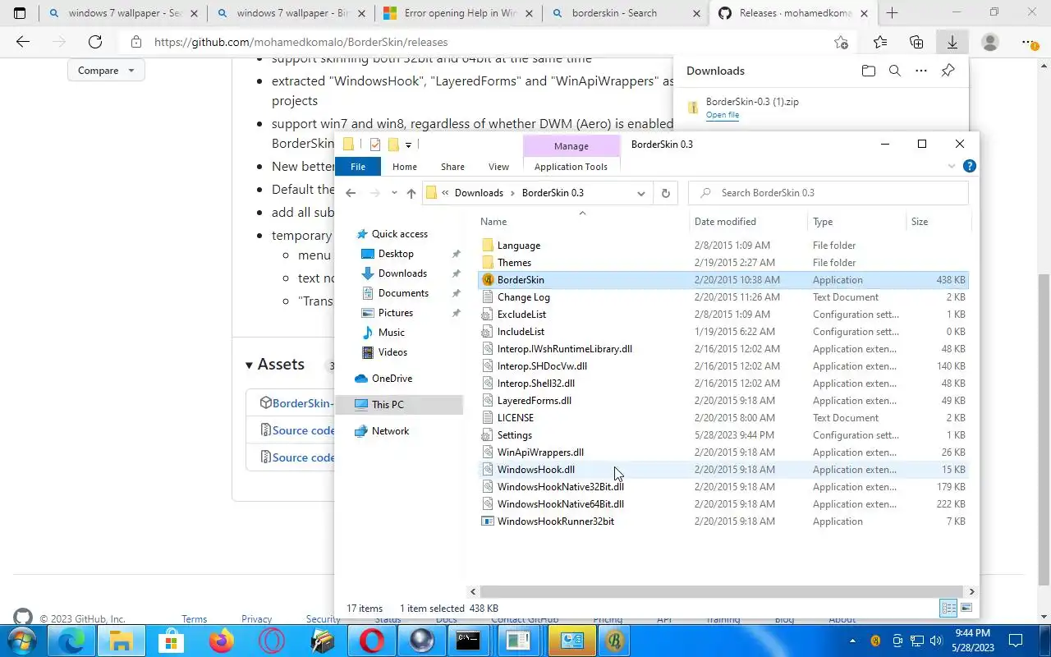Switch to the Home ribbon tab
Viewport: 1051px width, 657px height.
(405, 167)
